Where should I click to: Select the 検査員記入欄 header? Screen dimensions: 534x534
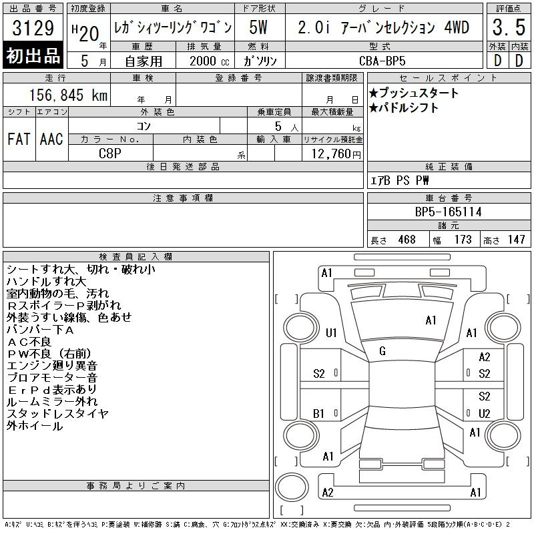pyautogui.click(x=136, y=257)
